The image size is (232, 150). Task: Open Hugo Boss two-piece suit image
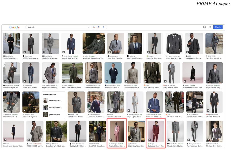click(31, 44)
